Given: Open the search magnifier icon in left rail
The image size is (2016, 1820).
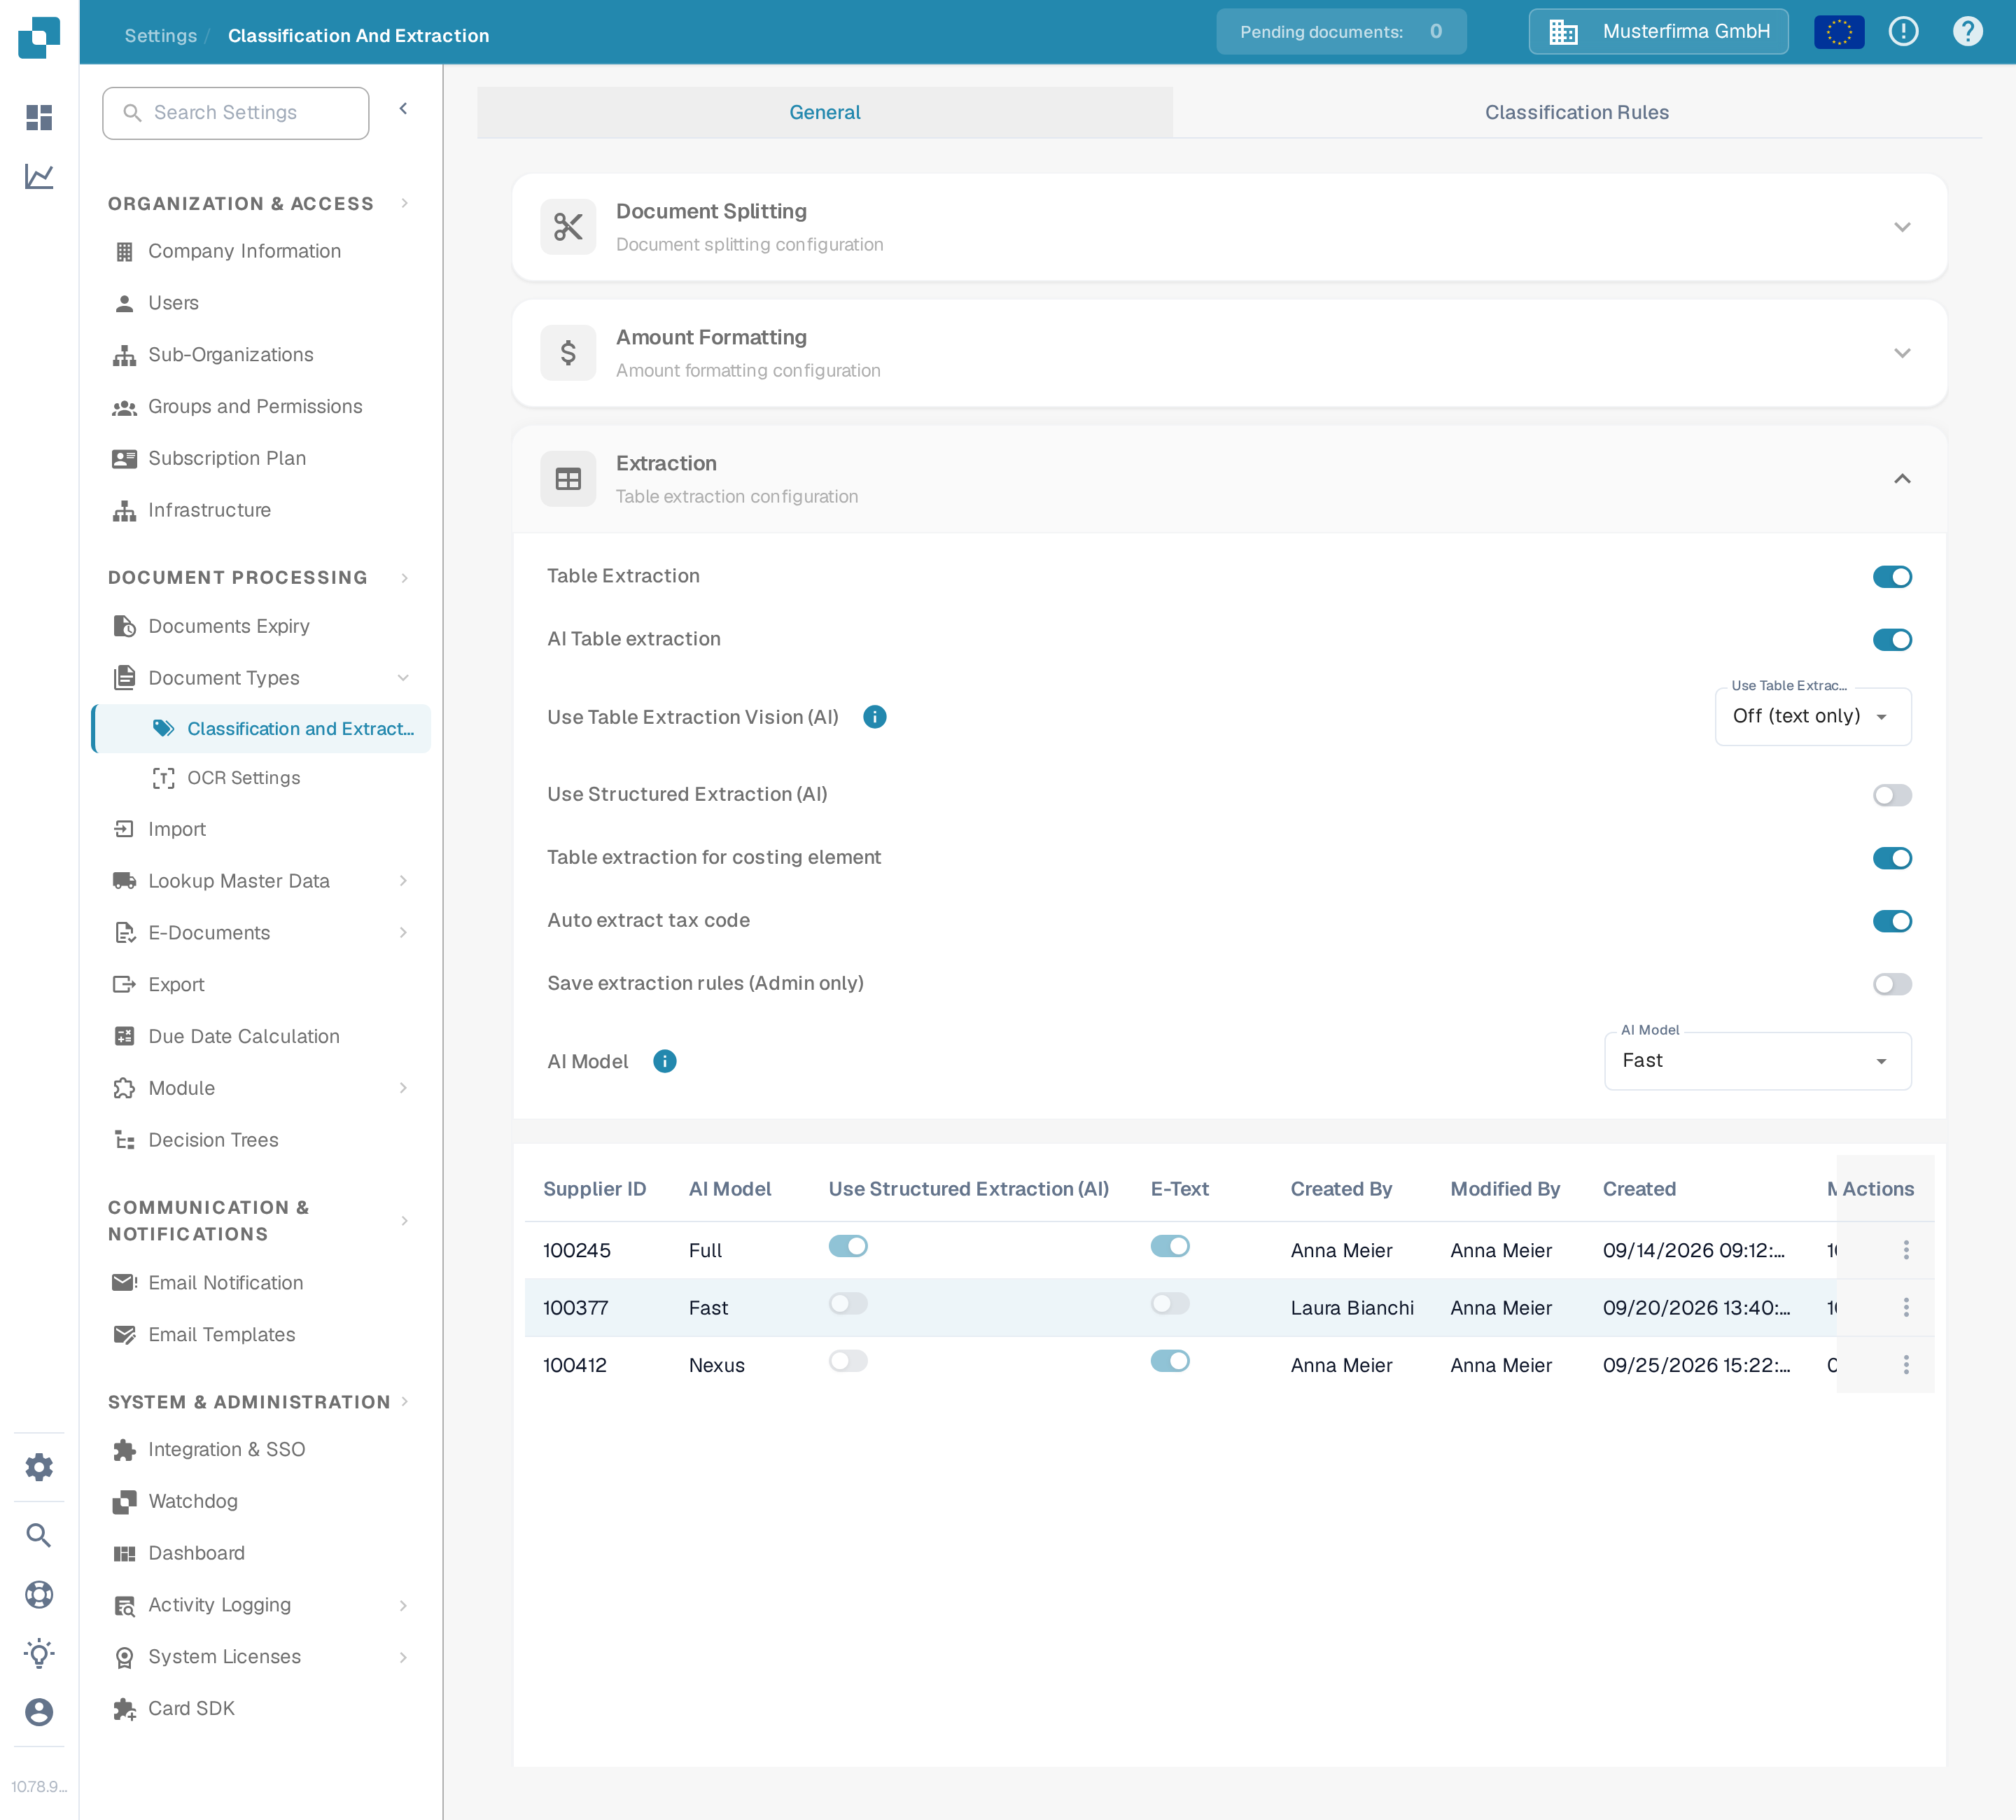Looking at the screenshot, I should (x=39, y=1535).
